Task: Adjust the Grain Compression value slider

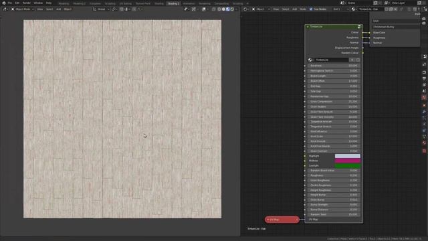Action: tap(334, 102)
